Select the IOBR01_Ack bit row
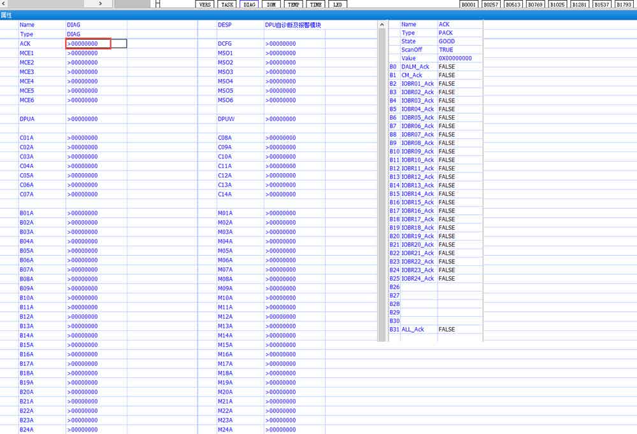Screen dimensions: 637x434 point(436,83)
